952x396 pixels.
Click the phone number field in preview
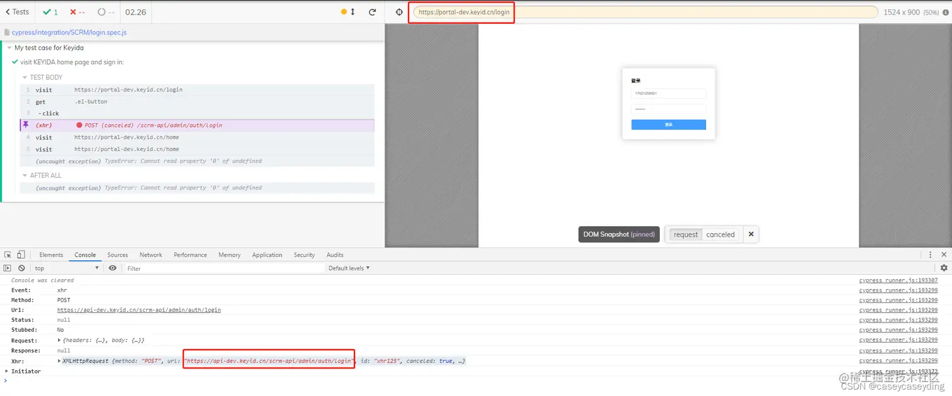click(x=669, y=94)
